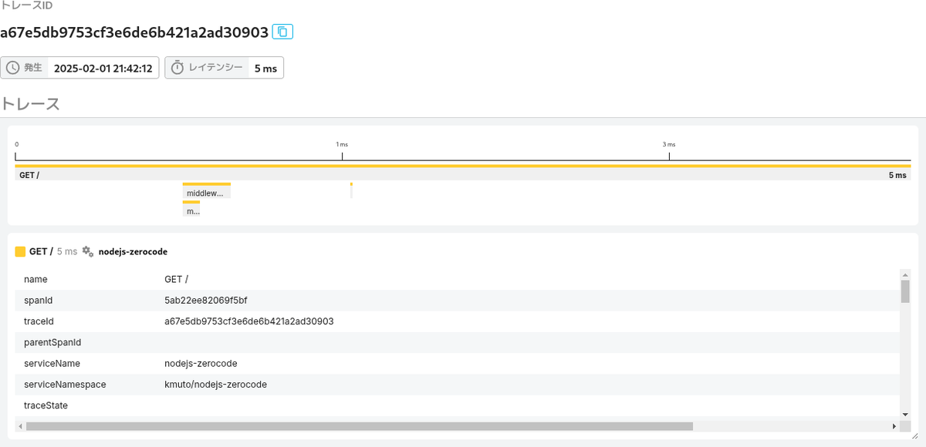Click the 3 ms timeline tick
926x447 pixels.
pos(669,151)
